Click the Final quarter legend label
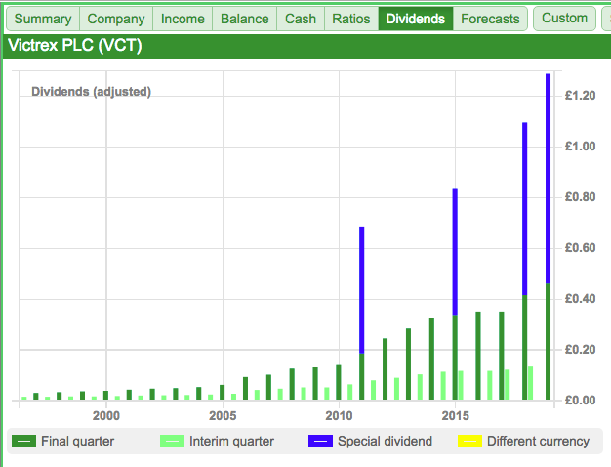This screenshot has height=467, width=611. pyautogui.click(x=77, y=442)
